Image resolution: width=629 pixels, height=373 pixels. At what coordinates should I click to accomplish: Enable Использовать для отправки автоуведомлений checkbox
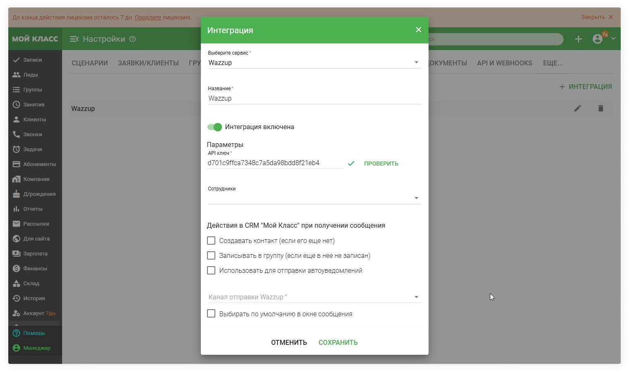pos(211,270)
